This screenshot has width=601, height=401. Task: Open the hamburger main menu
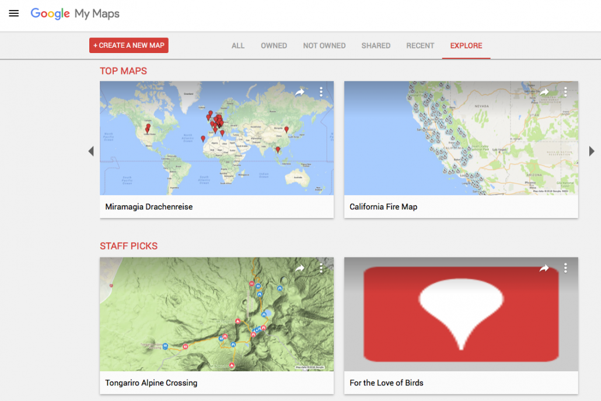point(14,14)
